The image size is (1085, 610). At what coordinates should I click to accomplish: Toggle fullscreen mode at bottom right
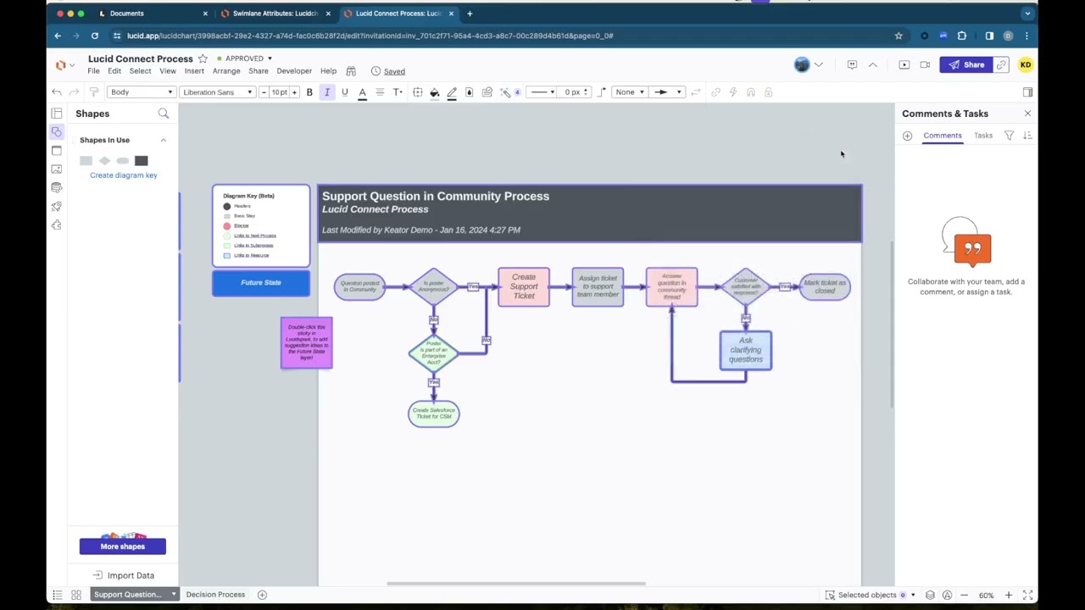(1027, 595)
